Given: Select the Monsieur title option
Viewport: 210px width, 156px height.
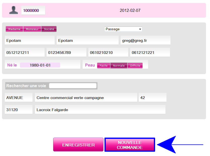Looking at the screenshot, I should [x=32, y=29].
